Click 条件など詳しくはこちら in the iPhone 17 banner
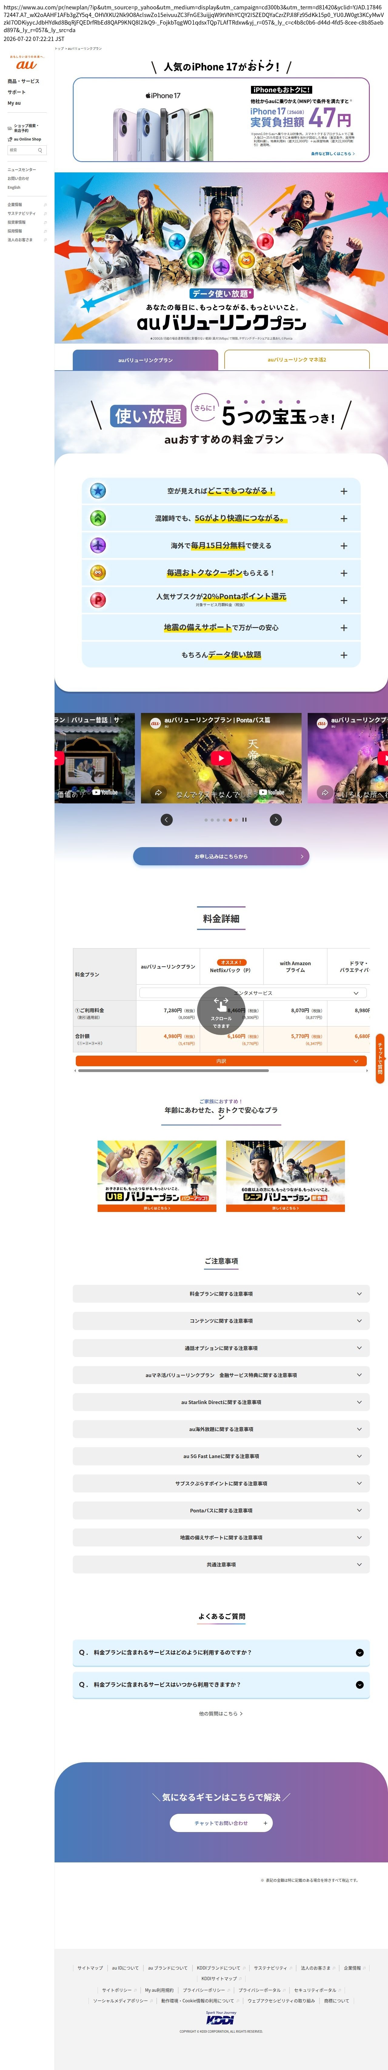Image resolution: width=388 pixels, height=2070 pixels. point(333,154)
